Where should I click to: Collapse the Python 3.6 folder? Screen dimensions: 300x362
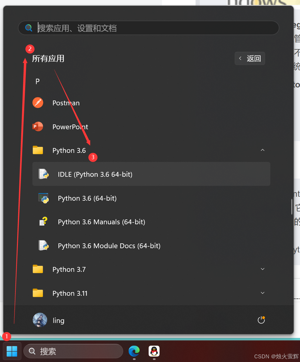[262, 150]
